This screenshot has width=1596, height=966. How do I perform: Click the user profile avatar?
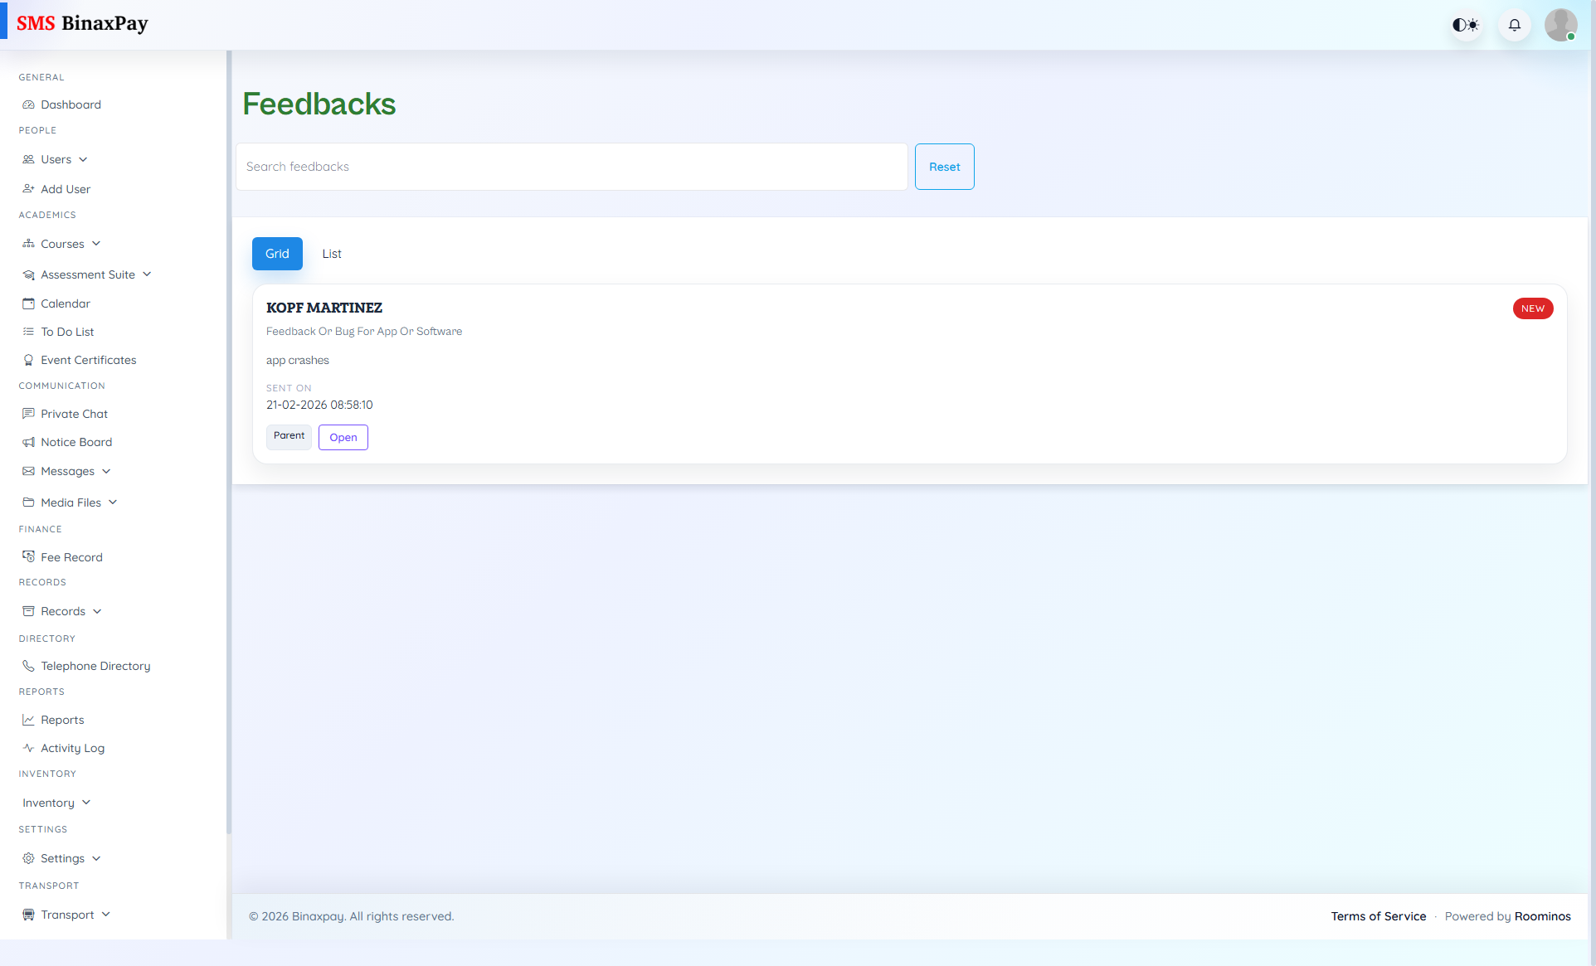[1561, 25]
